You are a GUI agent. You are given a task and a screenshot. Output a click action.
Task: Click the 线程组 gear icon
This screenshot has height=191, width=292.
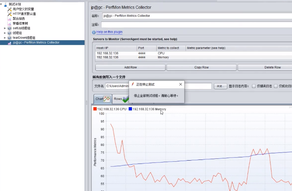tap(10, 33)
